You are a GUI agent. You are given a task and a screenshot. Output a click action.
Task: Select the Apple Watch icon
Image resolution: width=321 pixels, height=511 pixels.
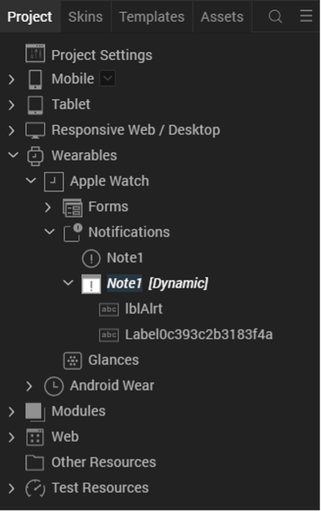[54, 181]
